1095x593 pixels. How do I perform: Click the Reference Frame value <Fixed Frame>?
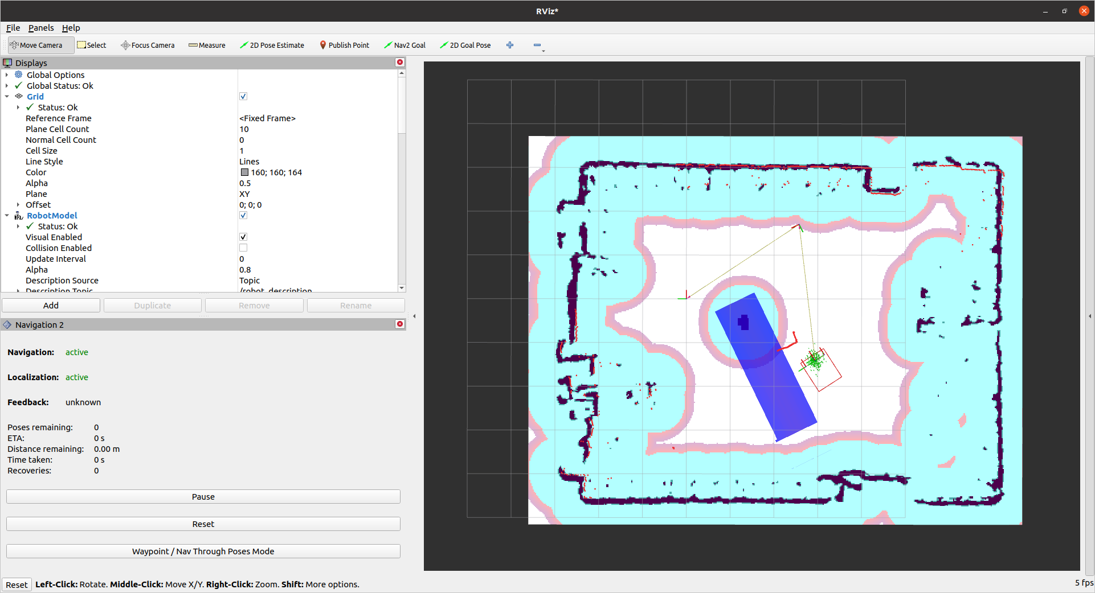267,118
